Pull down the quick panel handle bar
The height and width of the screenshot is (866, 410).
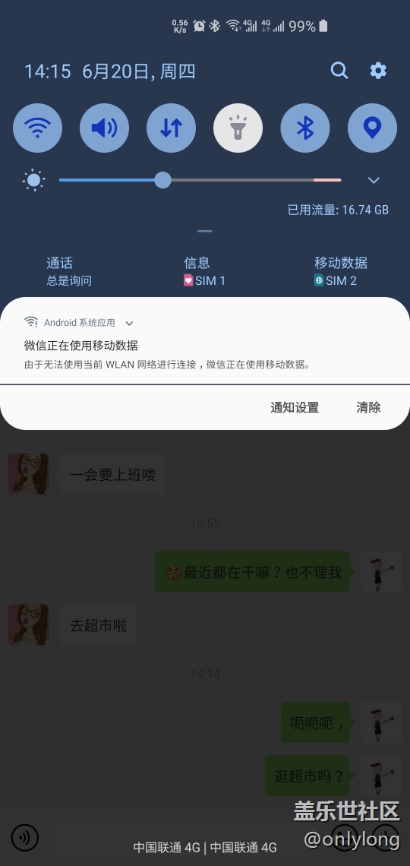point(205,232)
